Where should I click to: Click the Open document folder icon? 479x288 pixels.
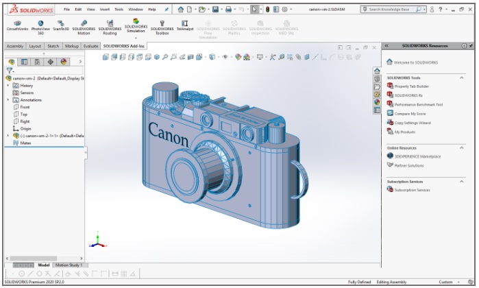tap(201, 10)
